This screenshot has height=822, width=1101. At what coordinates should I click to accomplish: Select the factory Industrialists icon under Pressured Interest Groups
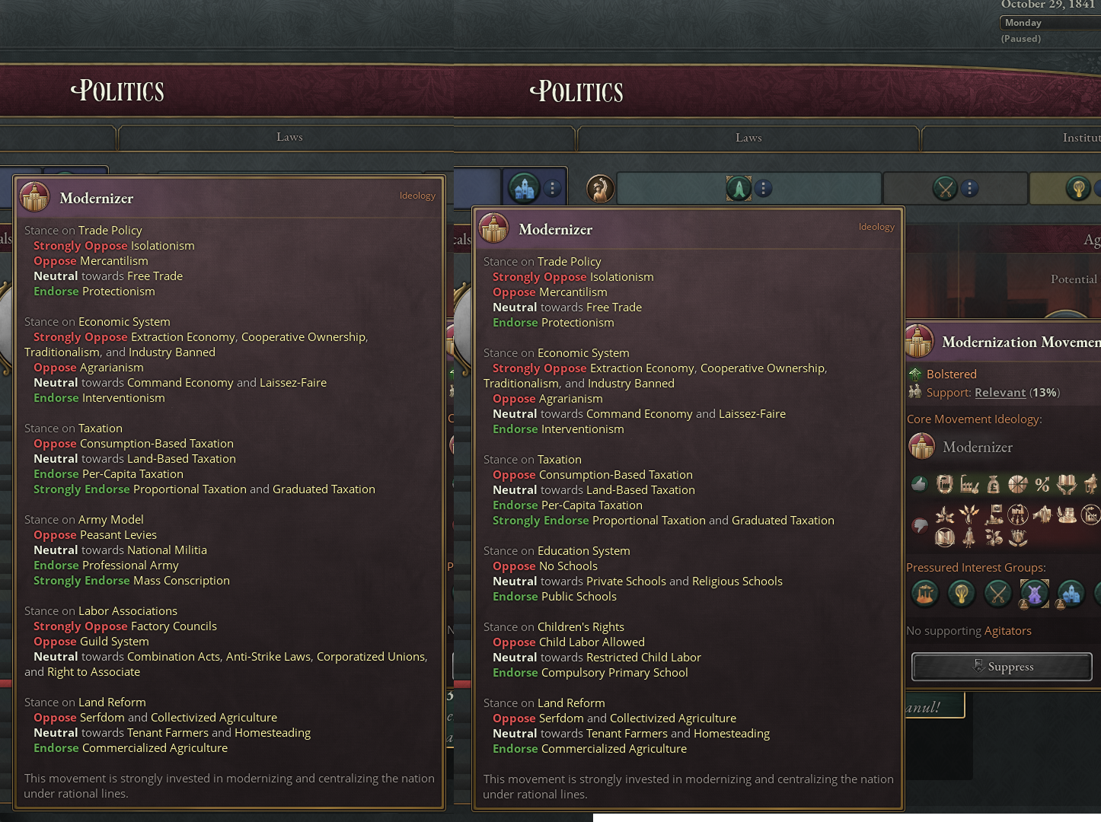pyautogui.click(x=925, y=593)
